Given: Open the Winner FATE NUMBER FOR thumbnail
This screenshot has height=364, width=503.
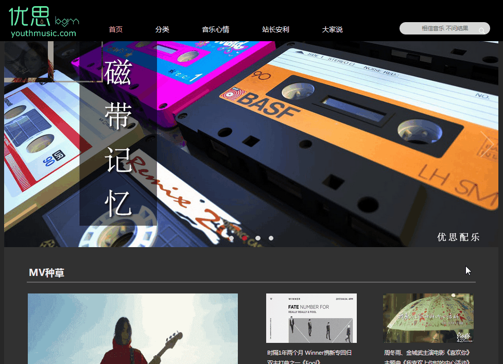Looking at the screenshot, I should 311,318.
